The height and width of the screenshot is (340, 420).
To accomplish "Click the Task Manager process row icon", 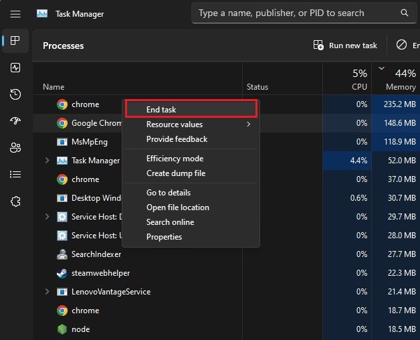I will point(62,161).
